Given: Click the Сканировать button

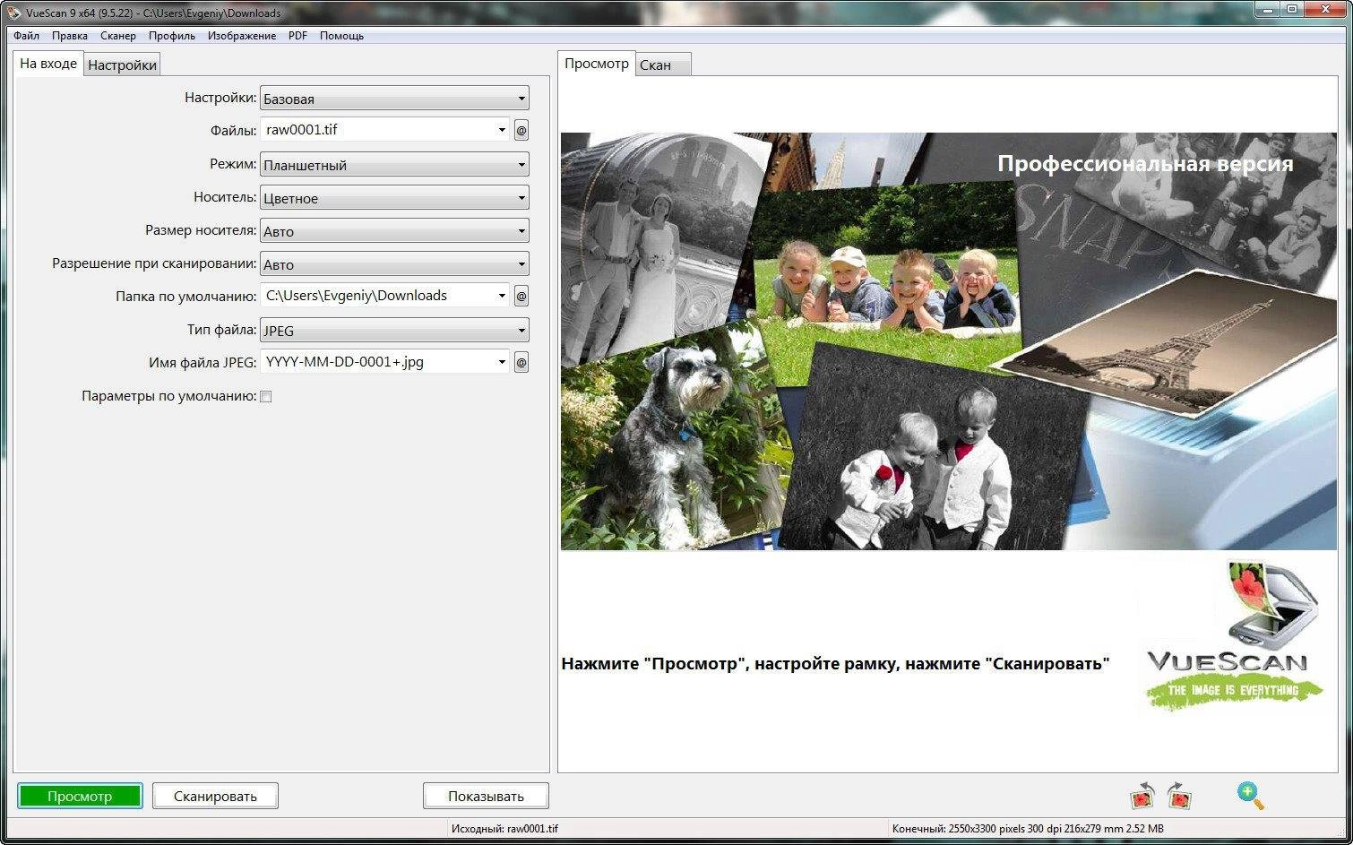Looking at the screenshot, I should tap(215, 796).
